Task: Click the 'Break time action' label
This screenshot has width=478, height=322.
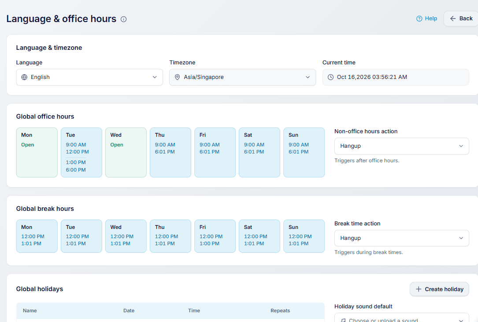Action: tap(357, 224)
